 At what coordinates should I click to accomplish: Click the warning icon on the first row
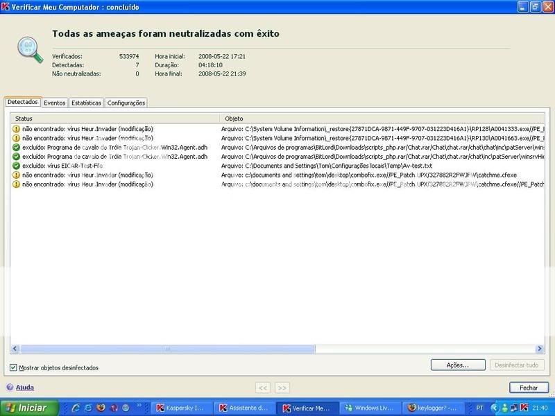click(x=16, y=129)
